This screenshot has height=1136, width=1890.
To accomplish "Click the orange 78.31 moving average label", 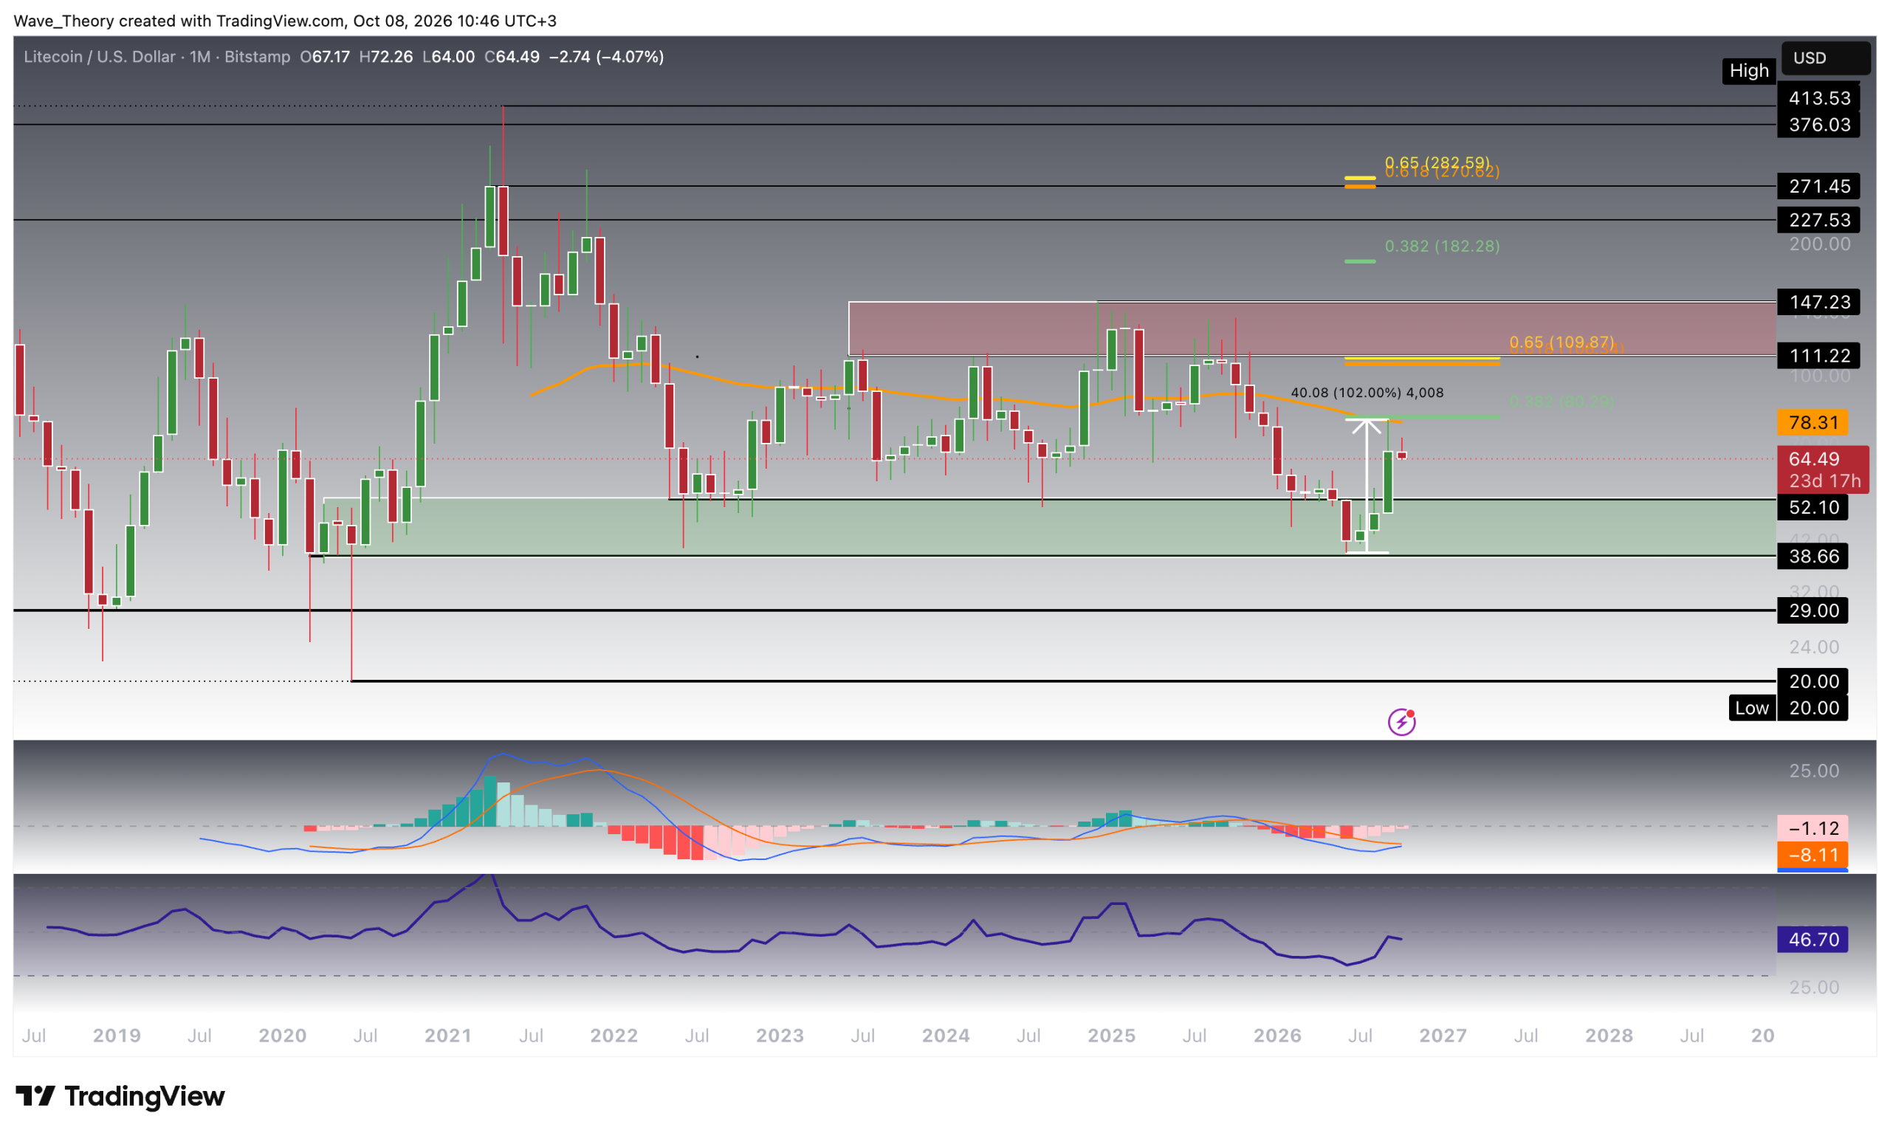I will click(1812, 422).
